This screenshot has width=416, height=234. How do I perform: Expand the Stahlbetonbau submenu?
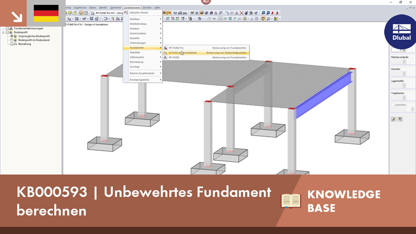[143, 24]
